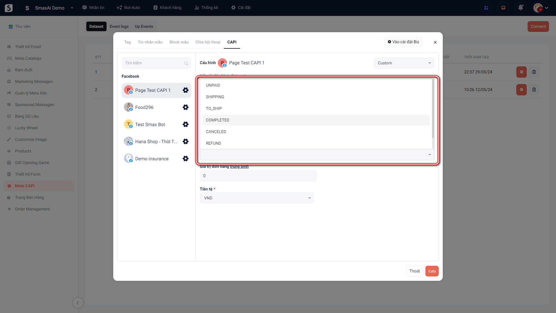Image resolution: width=556 pixels, height=313 pixels.
Task: Collapse the sidebar with the arrow button
Action: click(78, 303)
